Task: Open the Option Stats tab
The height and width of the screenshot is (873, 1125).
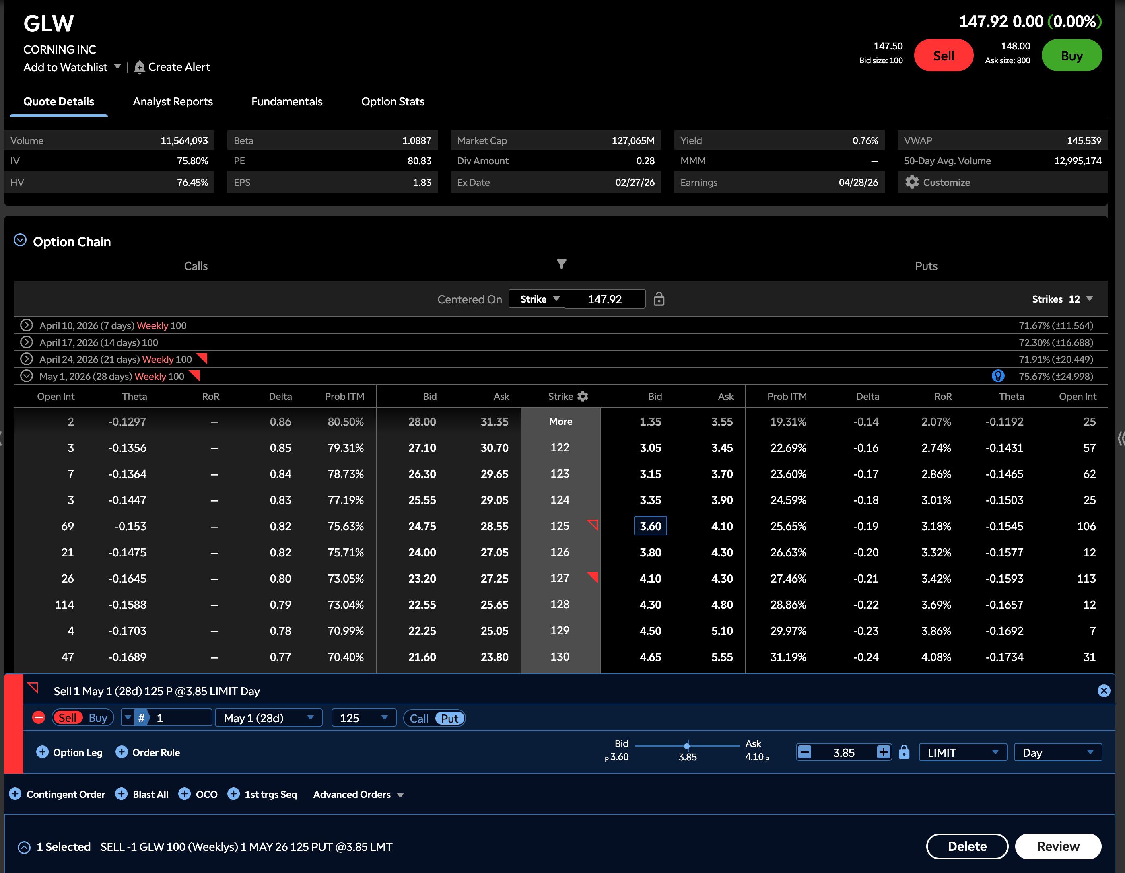Action: [x=393, y=101]
